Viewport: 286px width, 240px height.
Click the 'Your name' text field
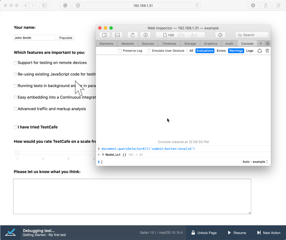coord(34,38)
